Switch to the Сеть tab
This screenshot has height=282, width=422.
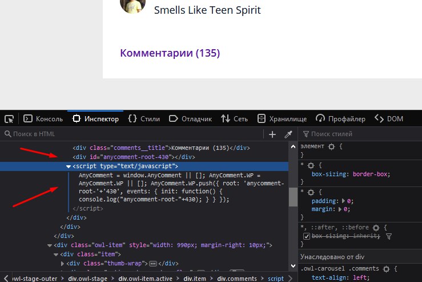(235, 119)
